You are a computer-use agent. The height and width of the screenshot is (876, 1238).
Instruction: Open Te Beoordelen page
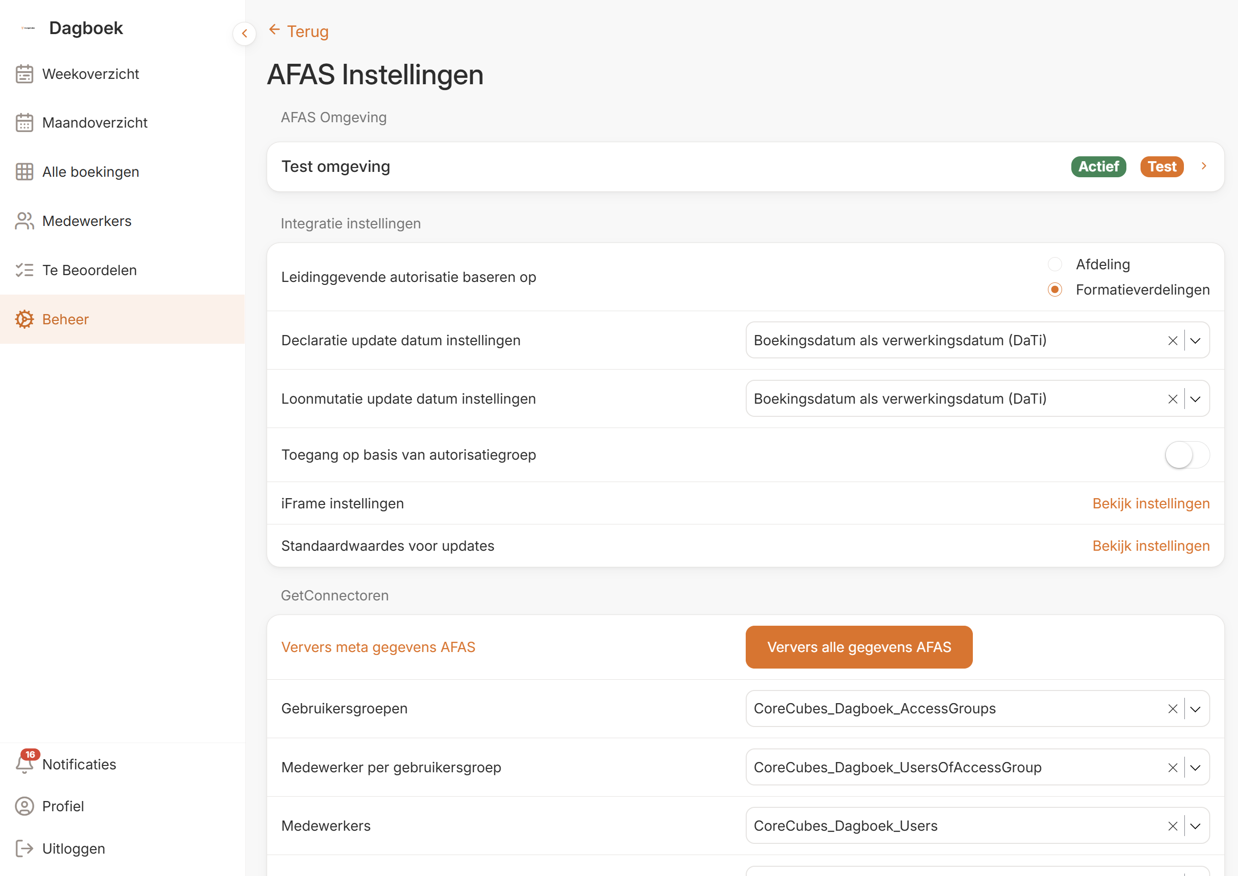122,270
